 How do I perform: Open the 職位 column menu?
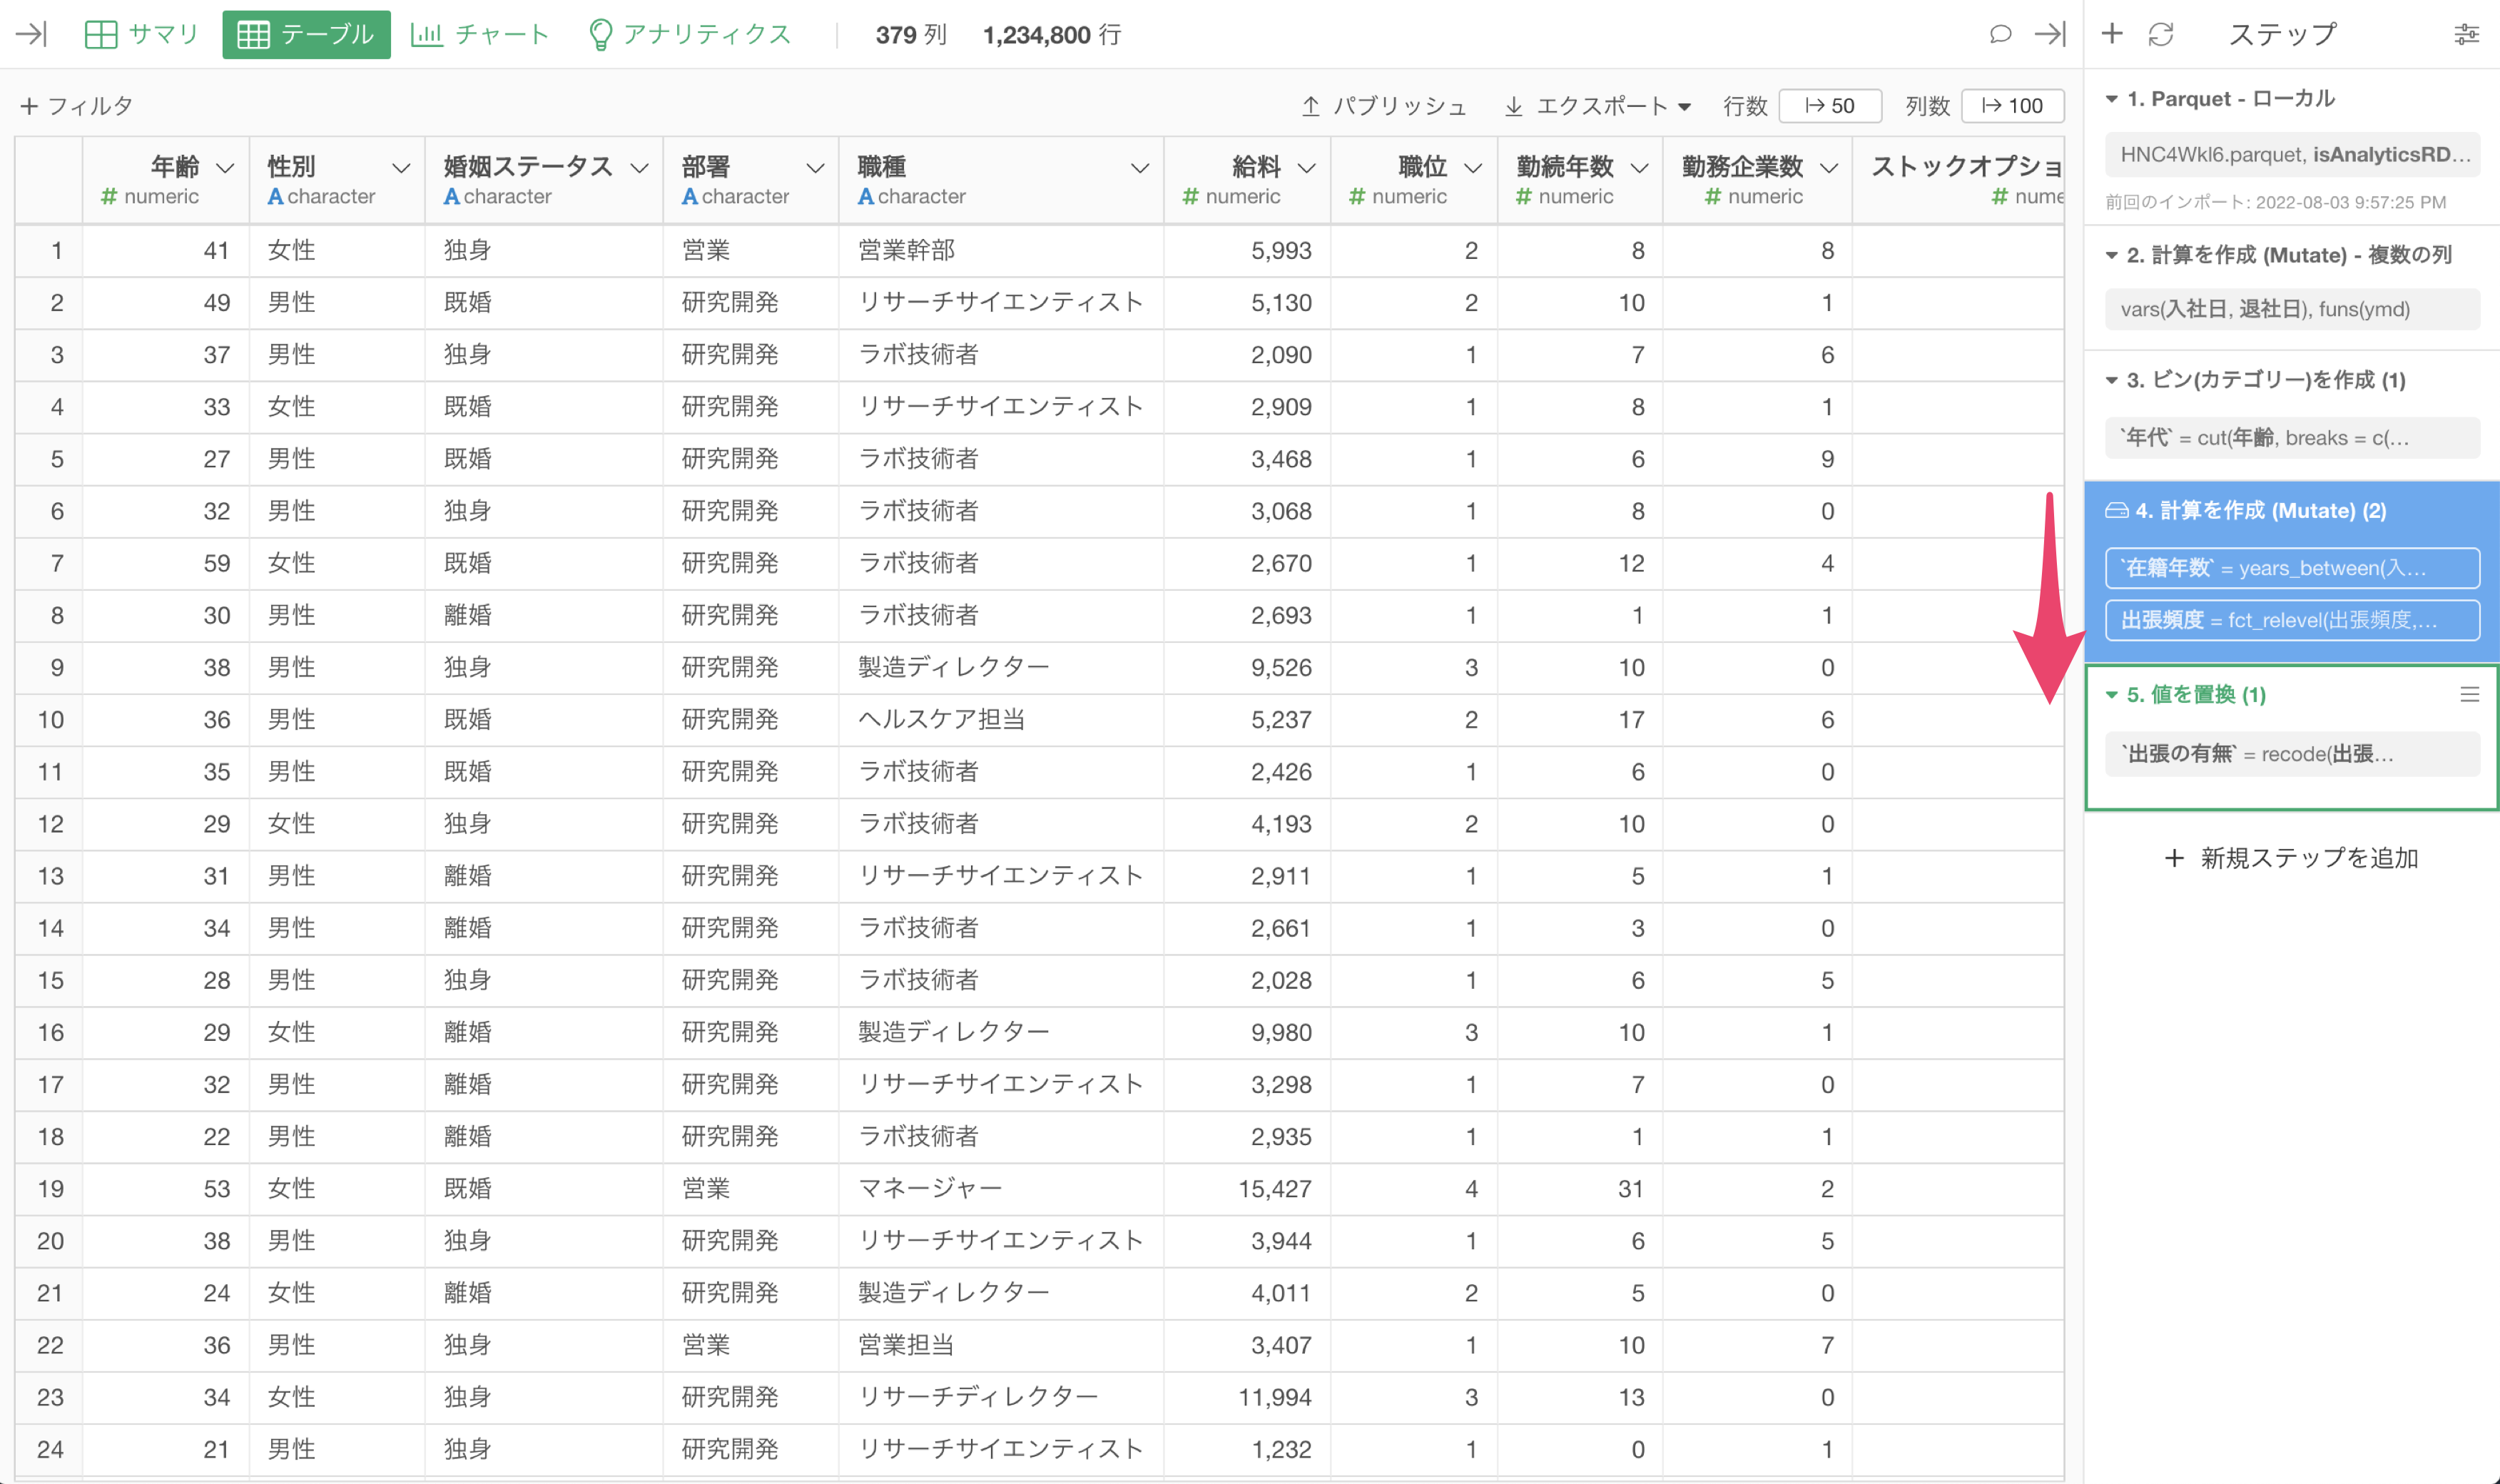pyautogui.click(x=1472, y=168)
